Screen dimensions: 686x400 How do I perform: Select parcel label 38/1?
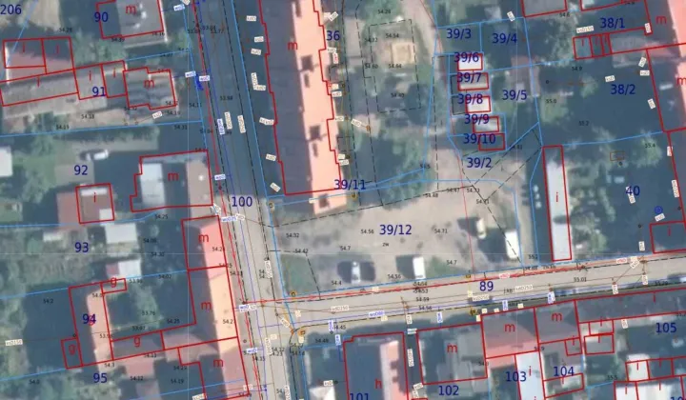click(x=613, y=23)
